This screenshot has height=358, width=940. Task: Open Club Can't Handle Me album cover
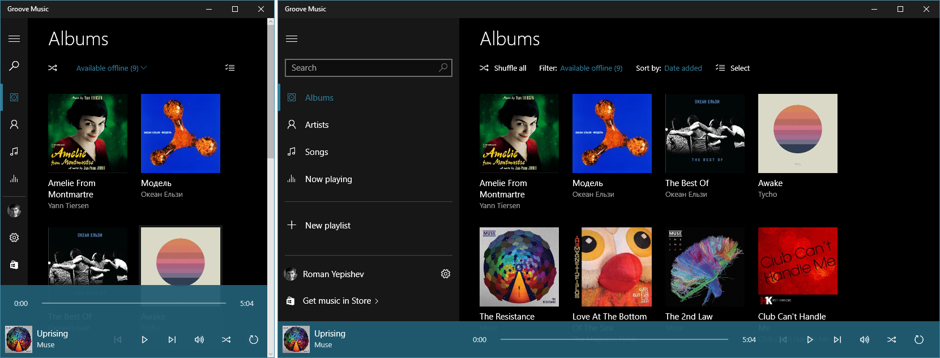798,267
